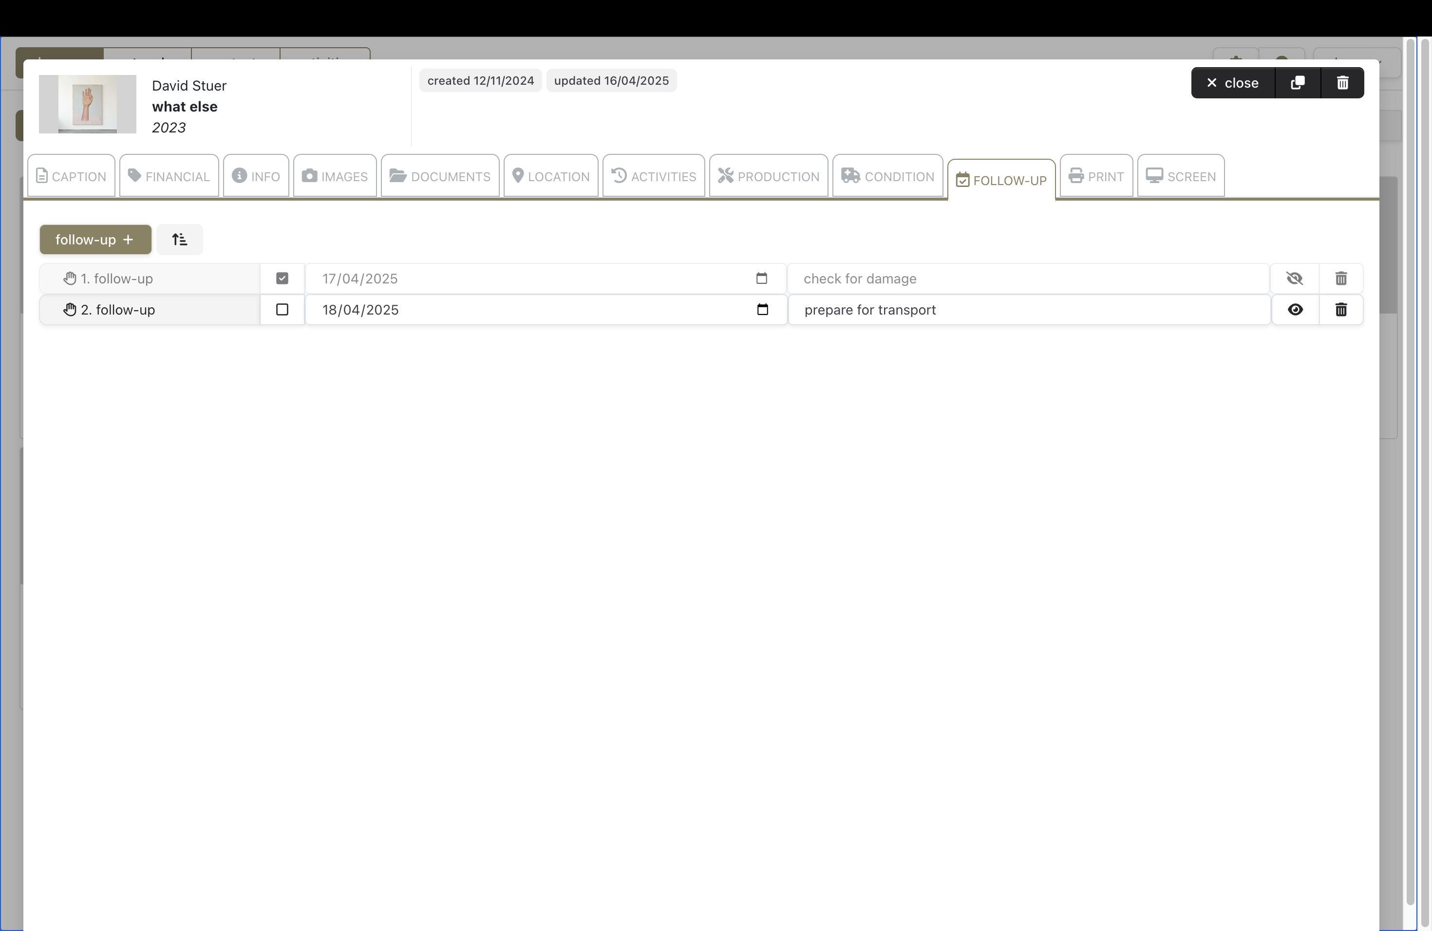Click the 'what else' artwork thumbnail
Image resolution: width=1432 pixels, height=931 pixels.
pos(87,104)
